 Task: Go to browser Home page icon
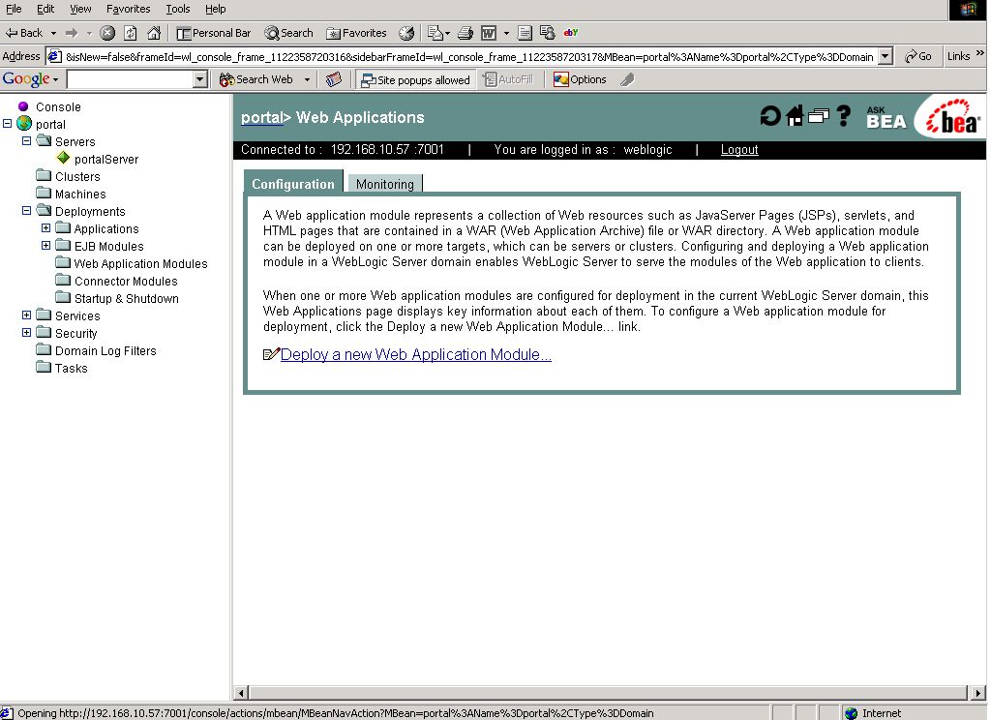click(154, 33)
